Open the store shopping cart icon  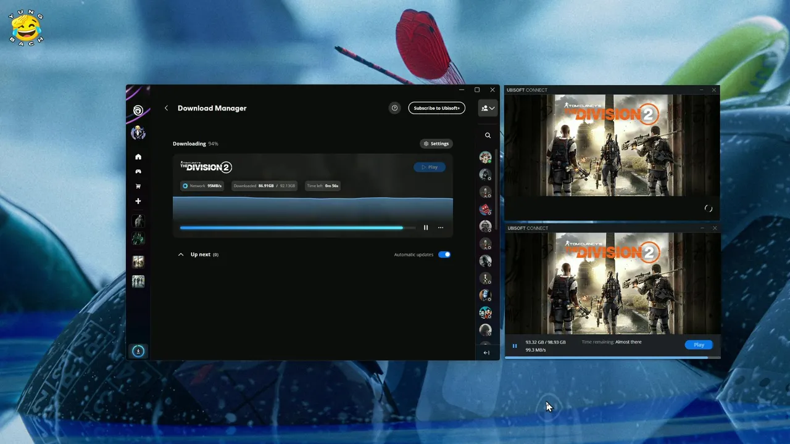[x=138, y=186]
